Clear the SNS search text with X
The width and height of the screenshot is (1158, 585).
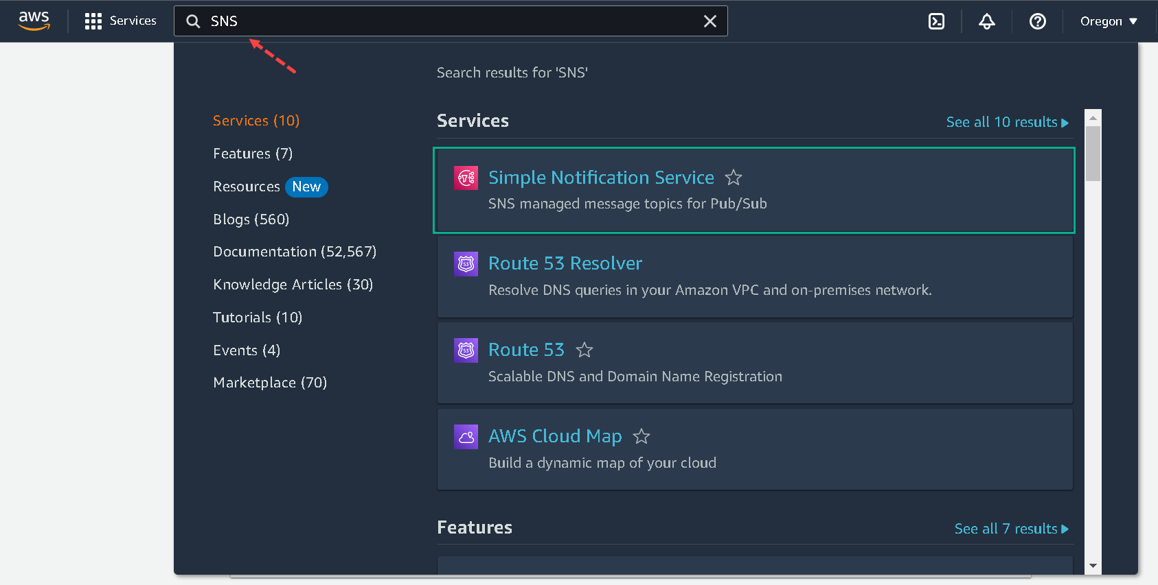(x=710, y=21)
